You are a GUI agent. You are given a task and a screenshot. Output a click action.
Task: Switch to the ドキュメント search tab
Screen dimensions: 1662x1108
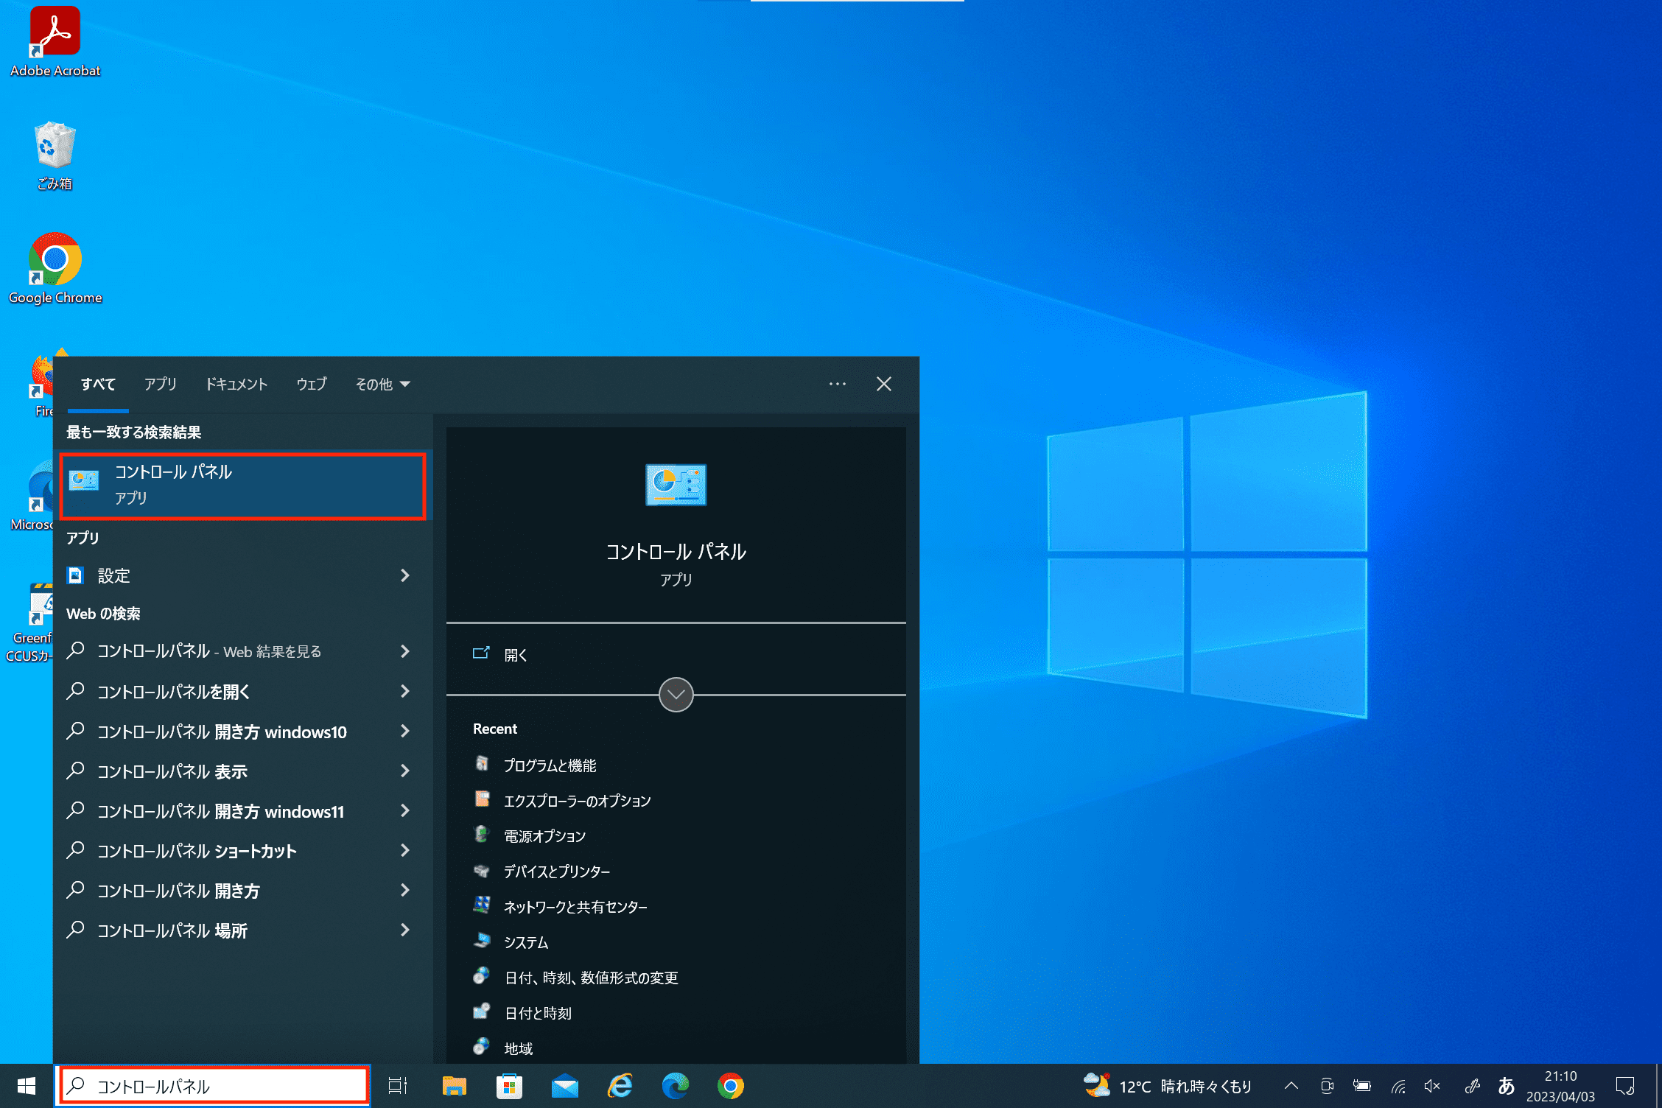(x=236, y=384)
